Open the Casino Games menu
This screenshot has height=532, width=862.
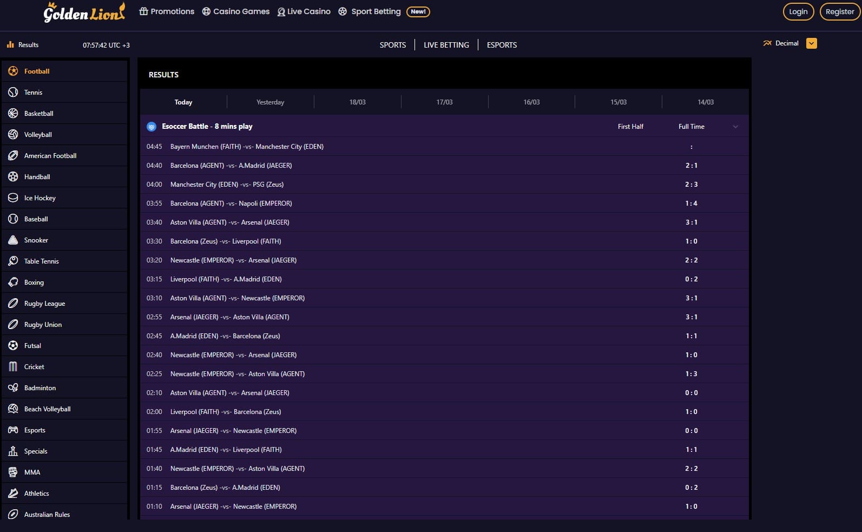coord(236,11)
